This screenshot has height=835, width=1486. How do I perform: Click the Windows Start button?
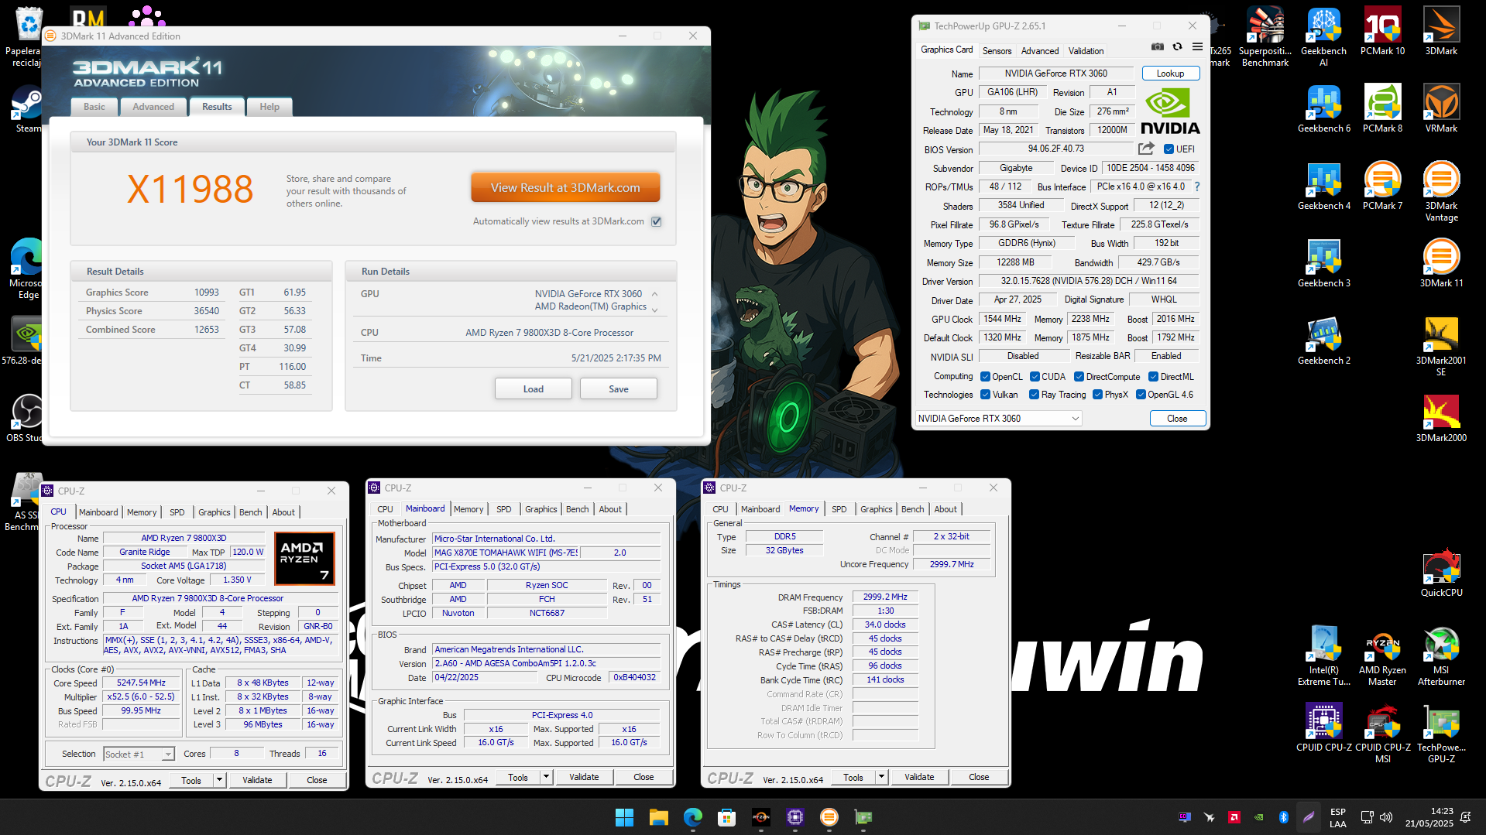tap(624, 816)
